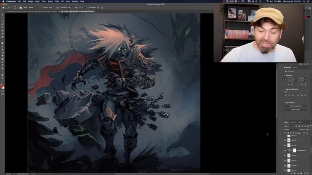
Task: Open the Filter menu
Action: [x=57, y=1]
